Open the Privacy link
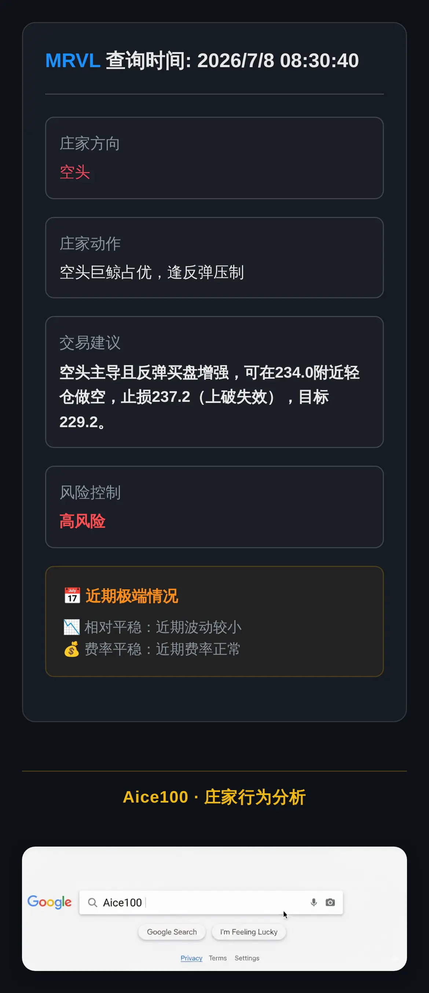This screenshot has height=993, width=429. [x=191, y=958]
